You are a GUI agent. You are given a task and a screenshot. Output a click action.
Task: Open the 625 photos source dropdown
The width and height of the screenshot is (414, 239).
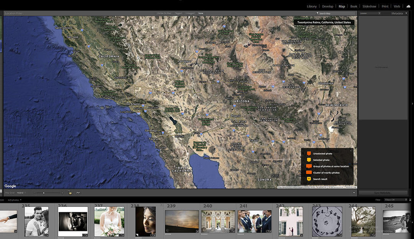click(15, 200)
